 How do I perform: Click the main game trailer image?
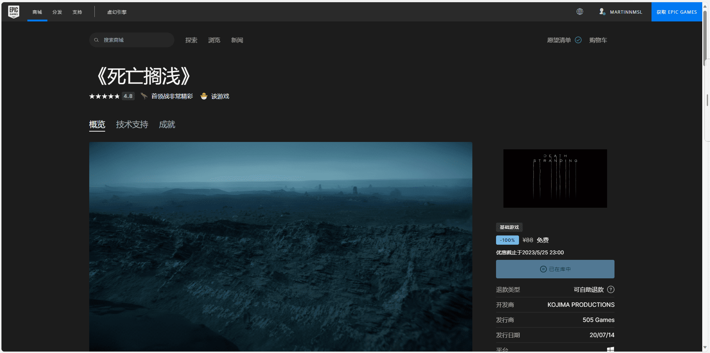pyautogui.click(x=281, y=247)
